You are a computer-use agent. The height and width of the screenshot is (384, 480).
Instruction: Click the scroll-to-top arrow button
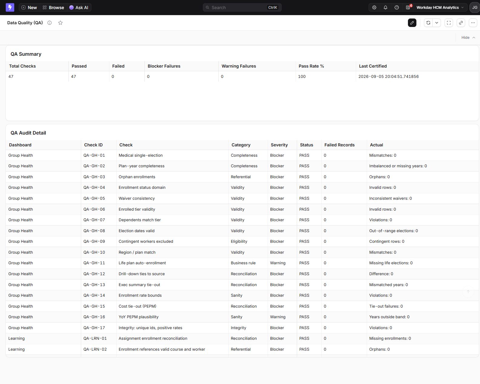pos(468,292)
